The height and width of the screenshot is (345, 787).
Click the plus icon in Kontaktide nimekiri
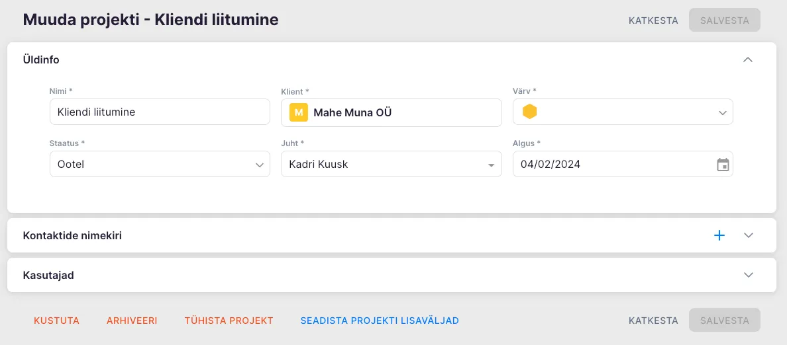click(719, 235)
